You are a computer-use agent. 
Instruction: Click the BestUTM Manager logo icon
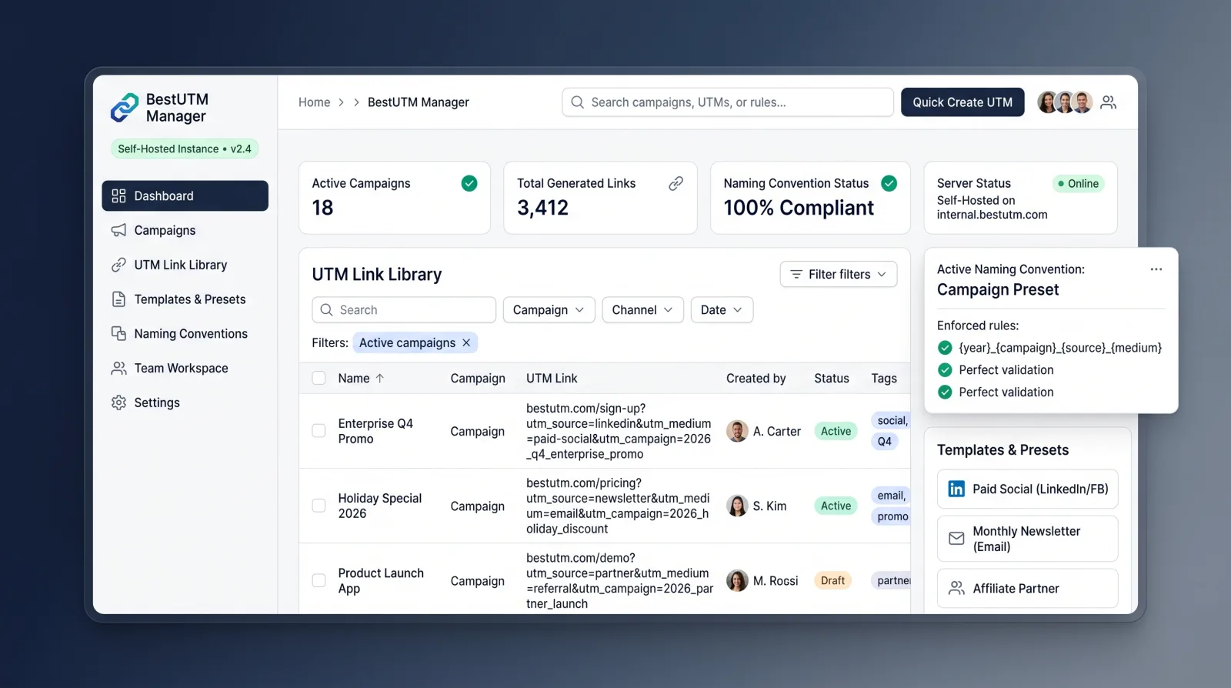(125, 108)
